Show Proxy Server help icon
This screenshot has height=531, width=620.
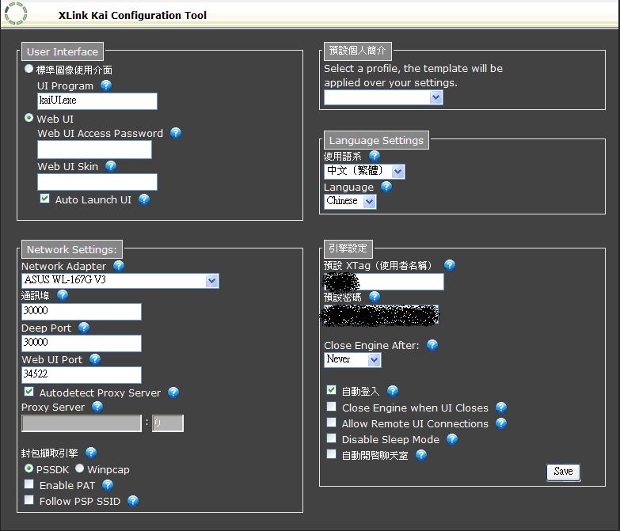coord(97,407)
